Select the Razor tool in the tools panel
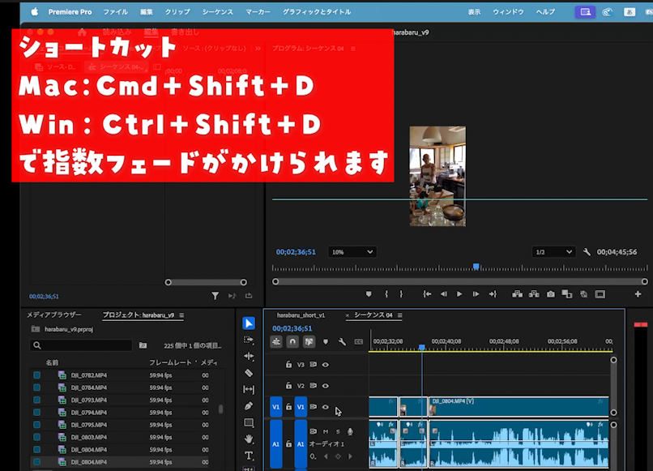Image resolution: width=653 pixels, height=471 pixels. click(249, 373)
